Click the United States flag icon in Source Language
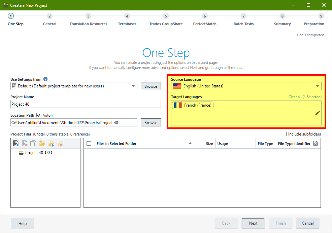 177,86
